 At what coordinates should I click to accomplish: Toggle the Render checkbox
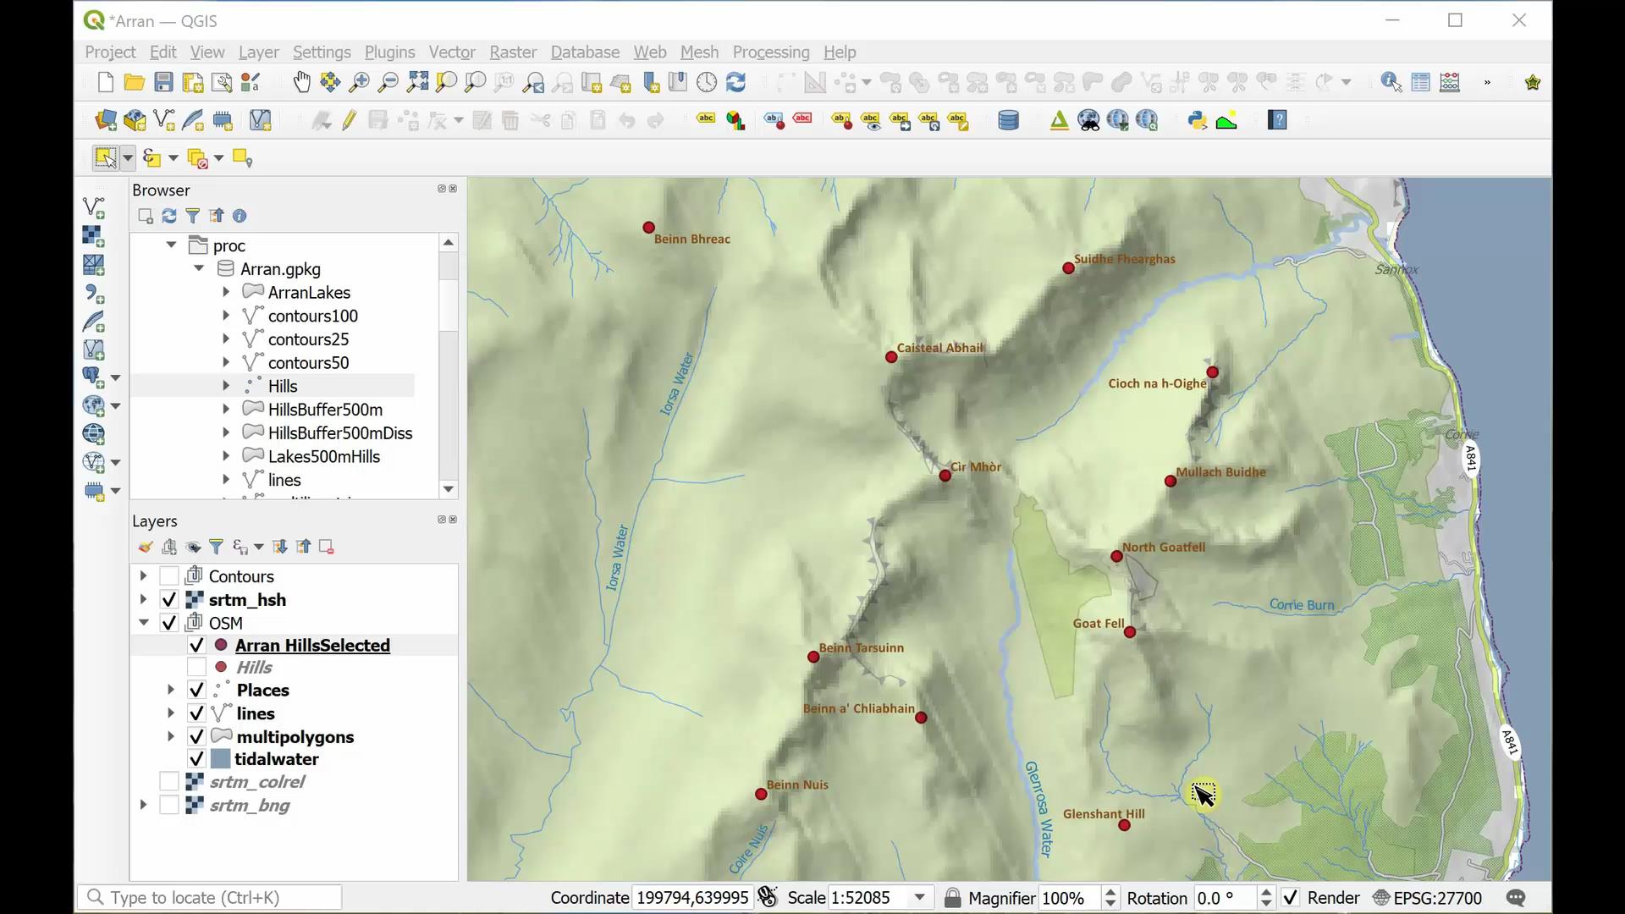[1290, 898]
